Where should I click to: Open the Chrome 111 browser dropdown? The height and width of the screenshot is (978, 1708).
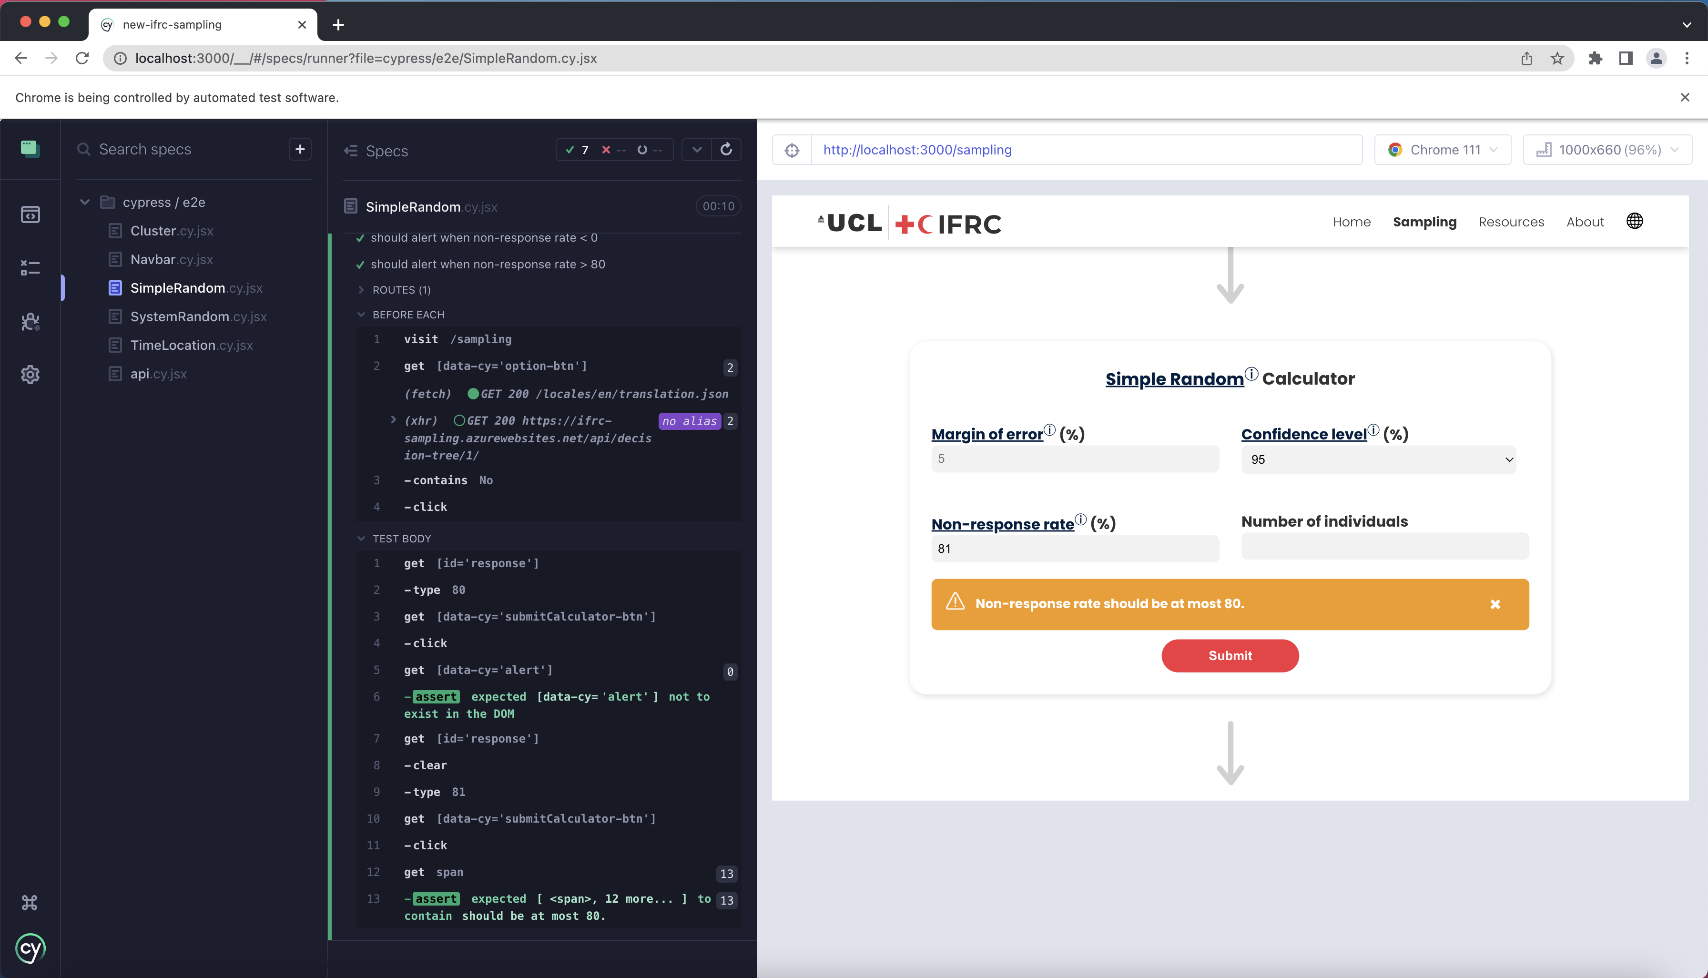tap(1443, 150)
